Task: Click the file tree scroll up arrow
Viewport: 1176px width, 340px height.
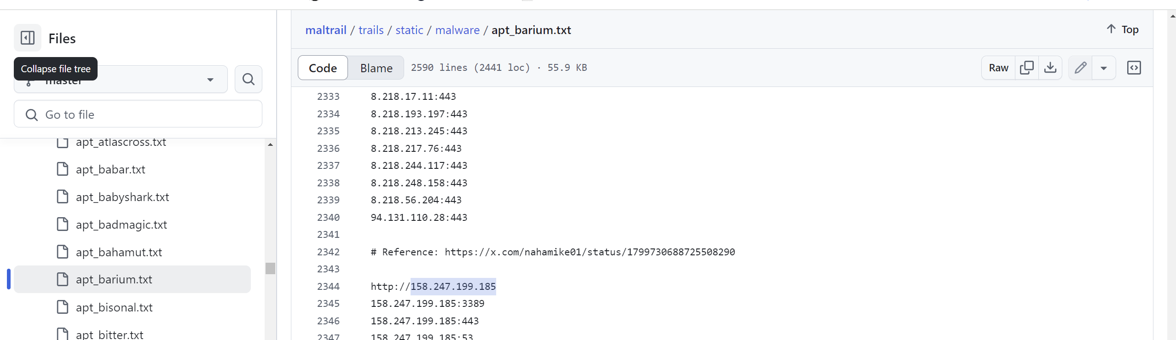Action: click(270, 144)
